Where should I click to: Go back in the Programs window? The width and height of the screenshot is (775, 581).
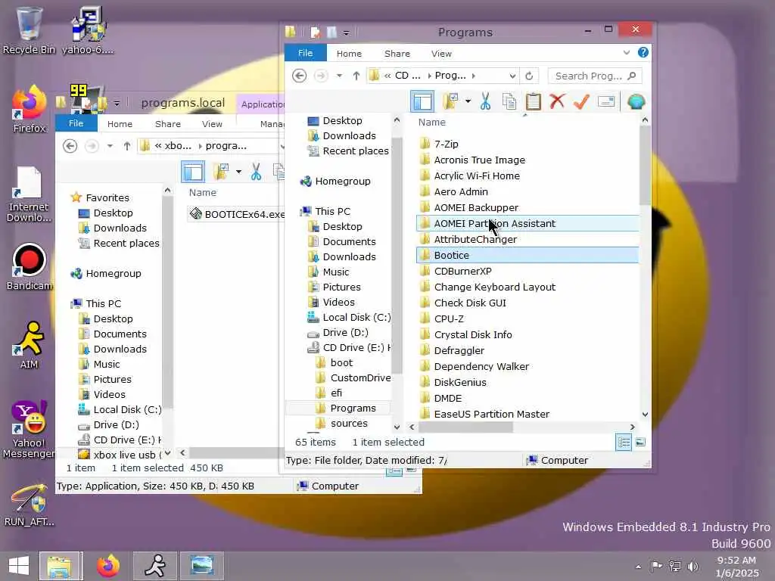point(299,76)
